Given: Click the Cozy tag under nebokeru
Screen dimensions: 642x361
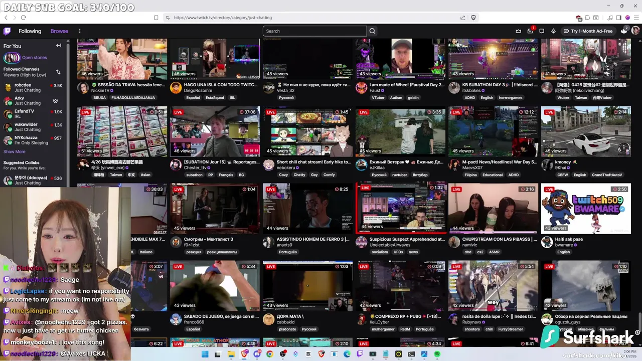Looking at the screenshot, I should (x=283, y=175).
